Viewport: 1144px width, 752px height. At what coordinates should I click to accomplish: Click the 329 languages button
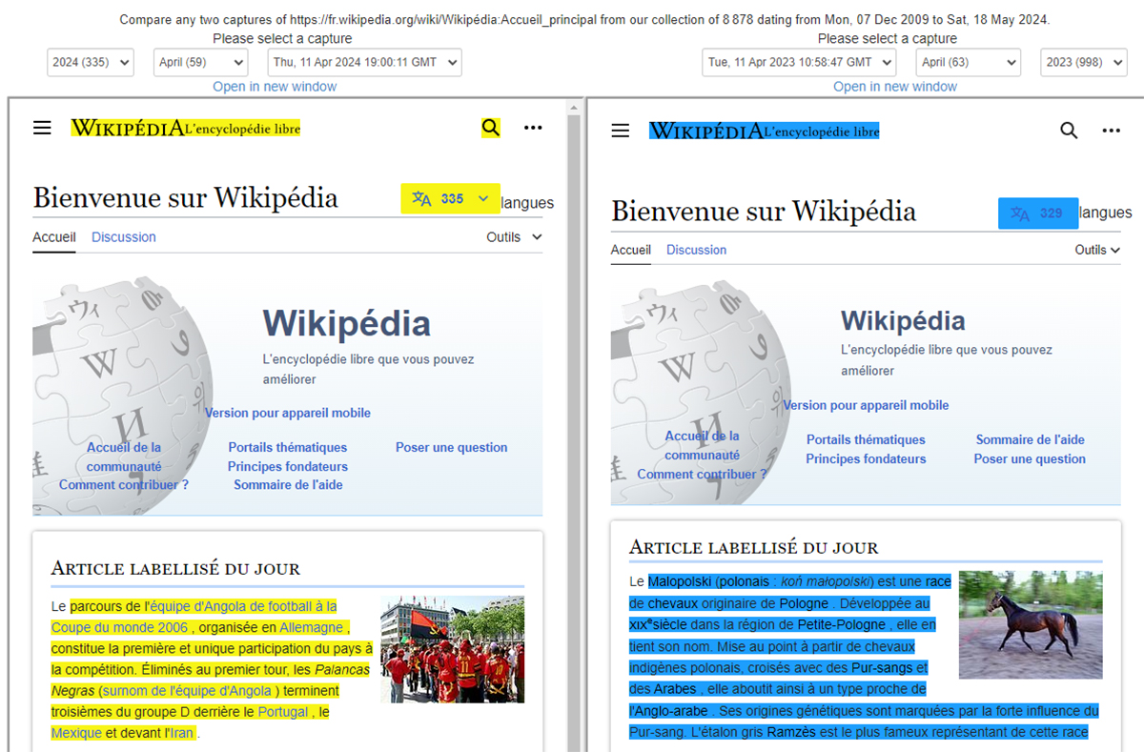1037,213
